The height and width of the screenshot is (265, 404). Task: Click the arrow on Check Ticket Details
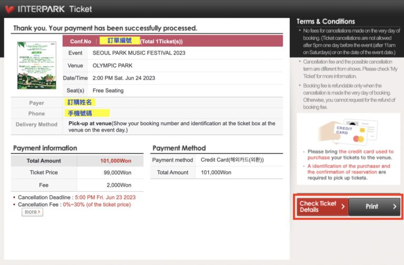(343, 207)
